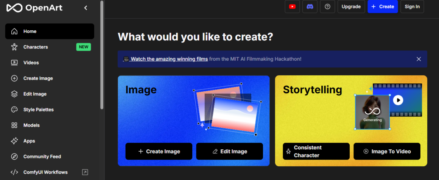Click the sidebar vertical scrollbar
The image size is (439, 180).
point(102,55)
